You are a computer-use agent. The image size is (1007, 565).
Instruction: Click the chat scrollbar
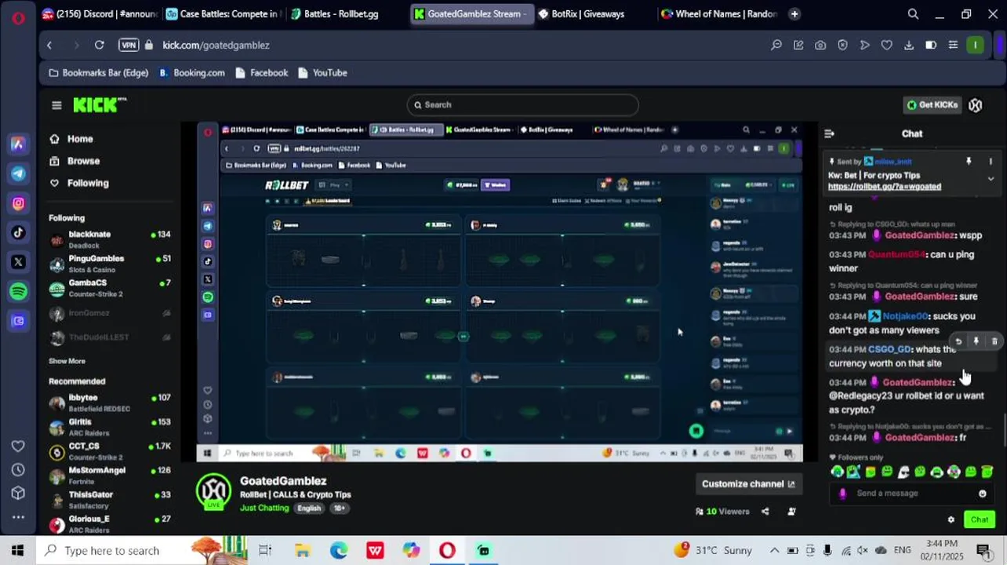click(1004, 430)
